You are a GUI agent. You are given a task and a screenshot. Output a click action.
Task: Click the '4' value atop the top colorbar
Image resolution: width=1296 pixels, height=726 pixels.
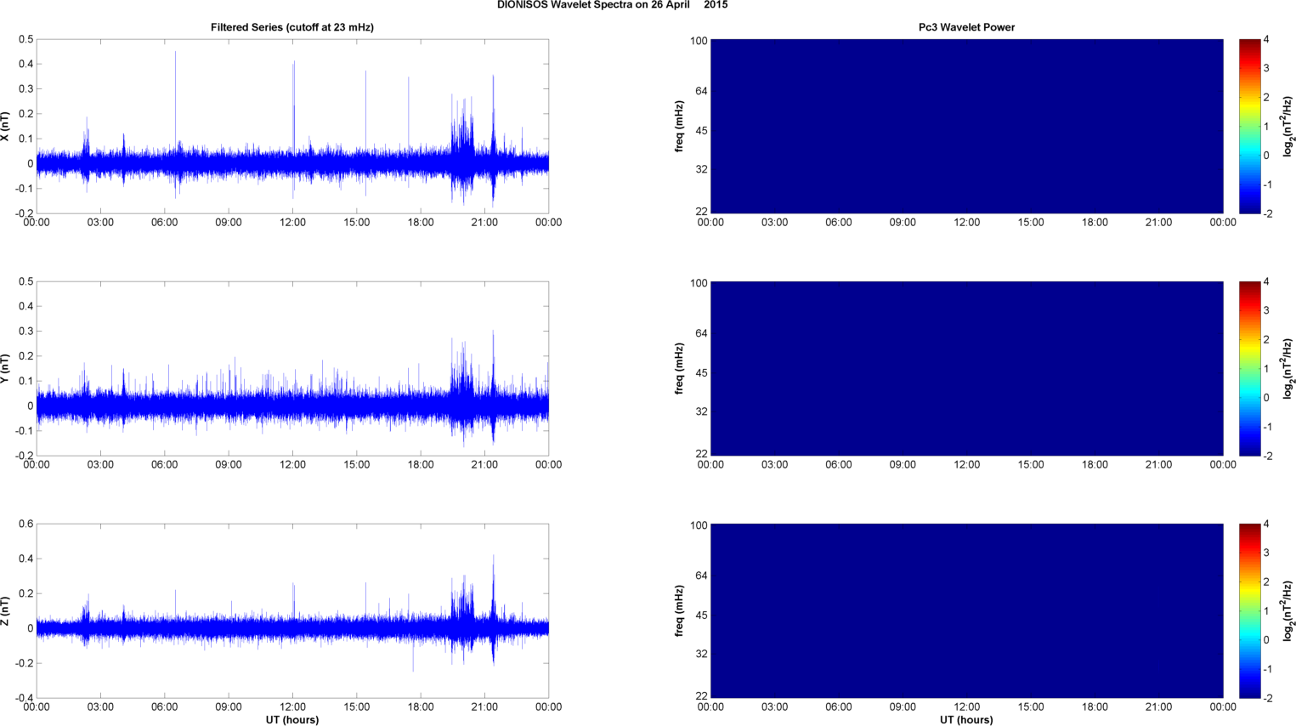coord(1266,39)
